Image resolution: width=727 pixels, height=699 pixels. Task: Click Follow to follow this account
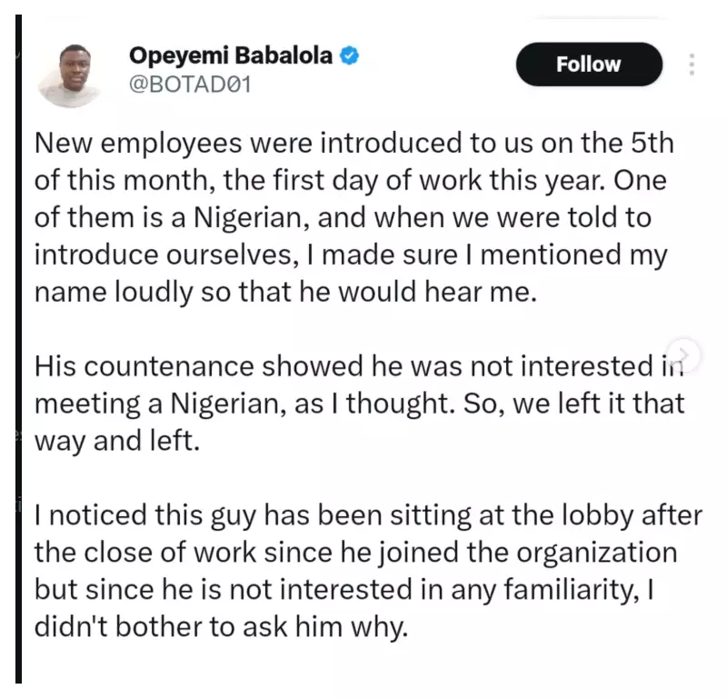pos(589,65)
